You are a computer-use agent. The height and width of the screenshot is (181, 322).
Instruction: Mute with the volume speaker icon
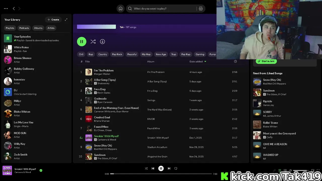pos(290,170)
